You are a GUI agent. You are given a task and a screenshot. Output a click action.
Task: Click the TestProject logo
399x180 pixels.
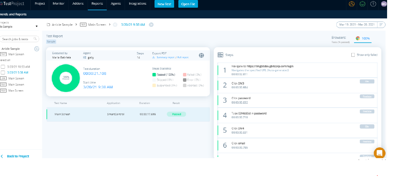click(12, 4)
